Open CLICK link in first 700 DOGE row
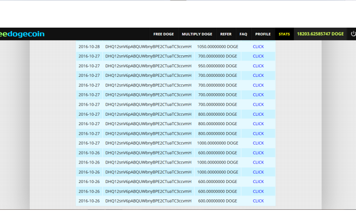Viewport: 356px width, 221px height. click(258, 56)
